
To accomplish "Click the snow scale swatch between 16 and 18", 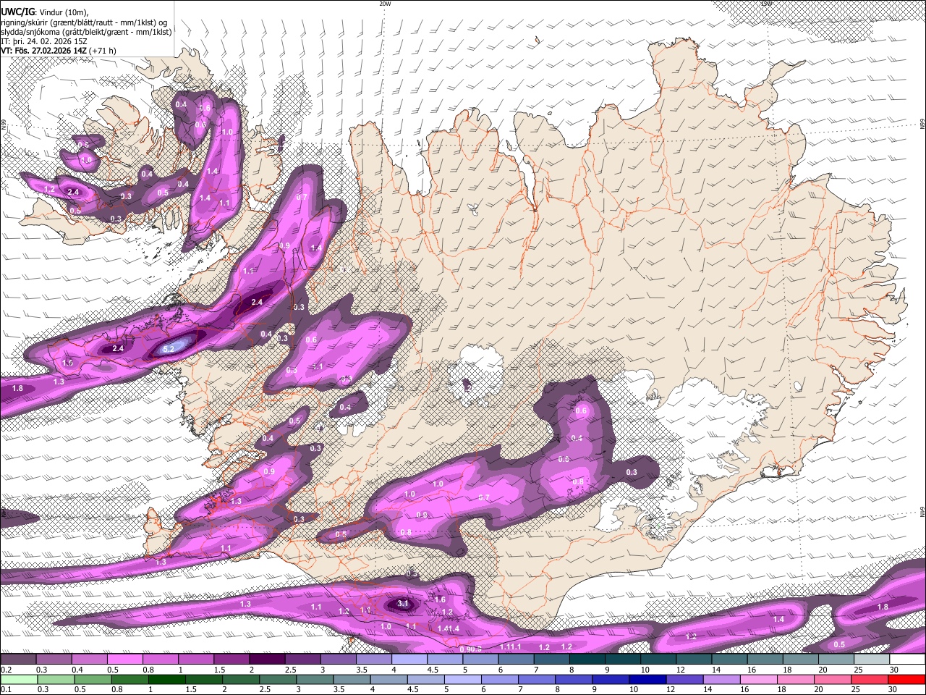I will click(765, 659).
